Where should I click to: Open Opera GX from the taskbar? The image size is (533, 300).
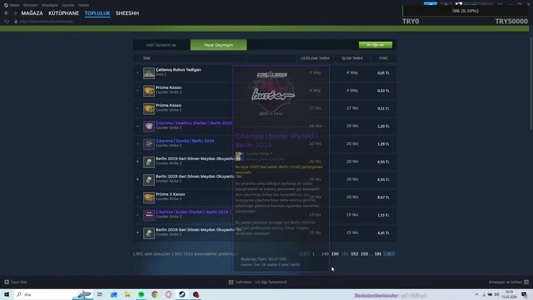click(169, 295)
